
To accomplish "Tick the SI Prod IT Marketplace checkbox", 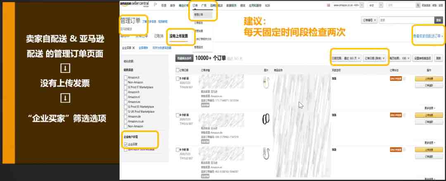I will coord(126,87).
